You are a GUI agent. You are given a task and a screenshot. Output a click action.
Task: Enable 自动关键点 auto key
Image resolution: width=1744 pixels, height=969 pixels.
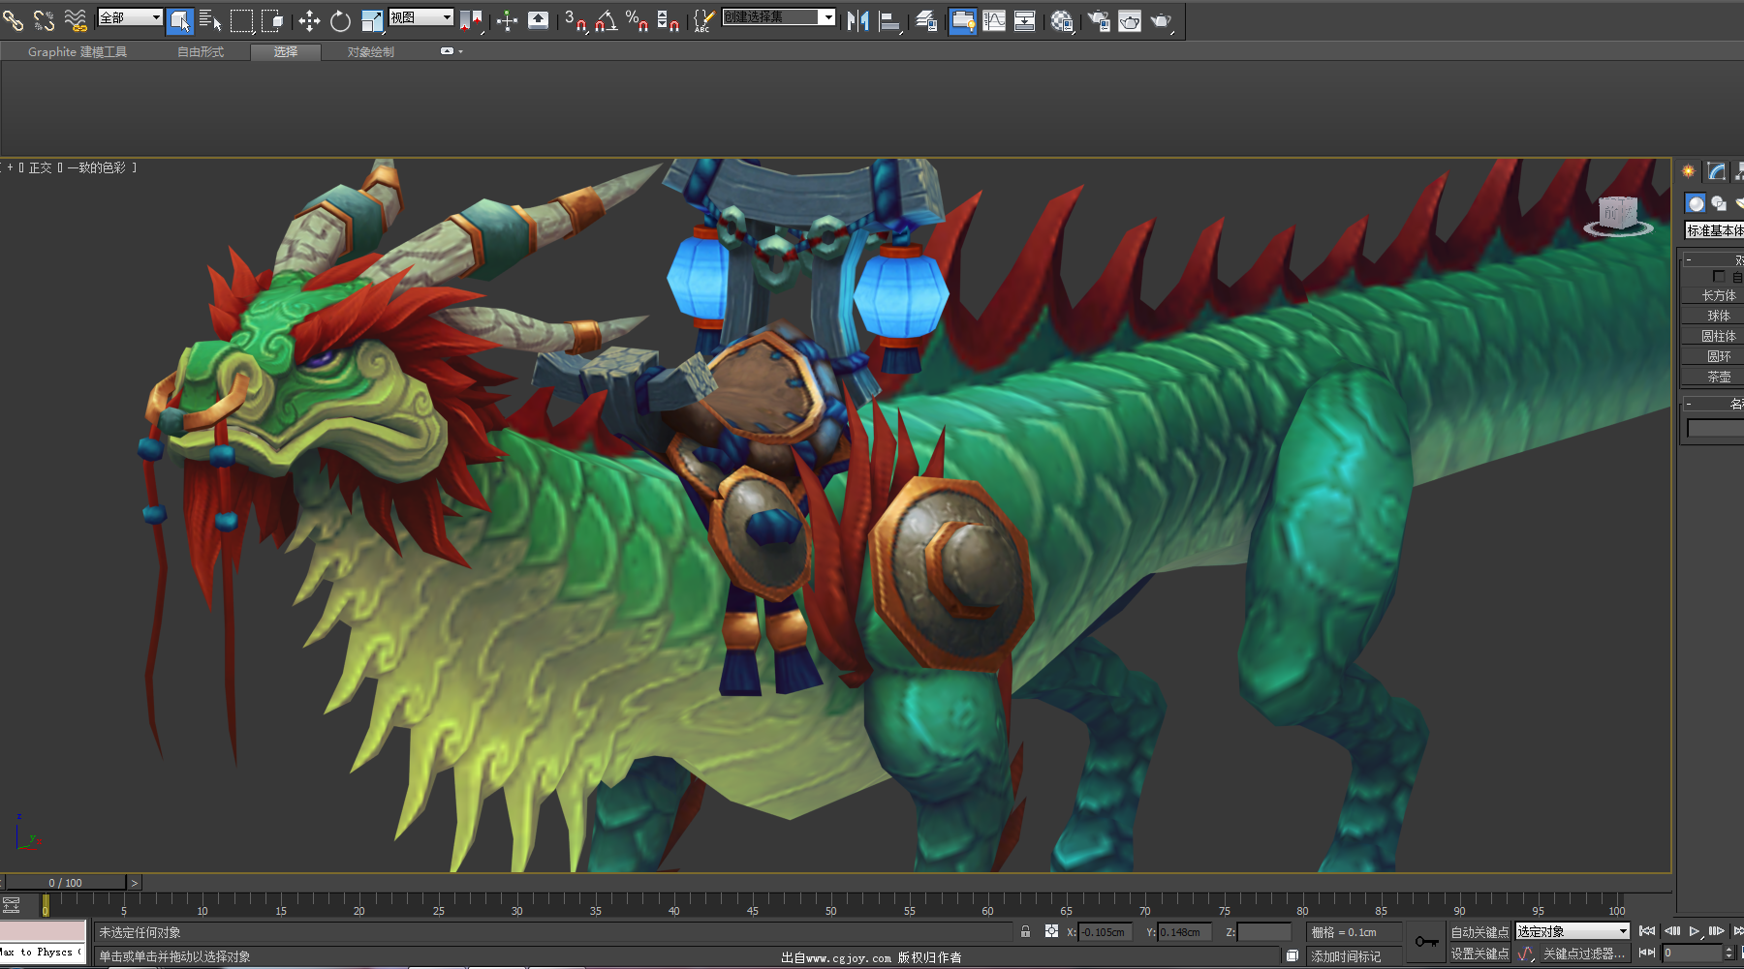tap(1479, 932)
